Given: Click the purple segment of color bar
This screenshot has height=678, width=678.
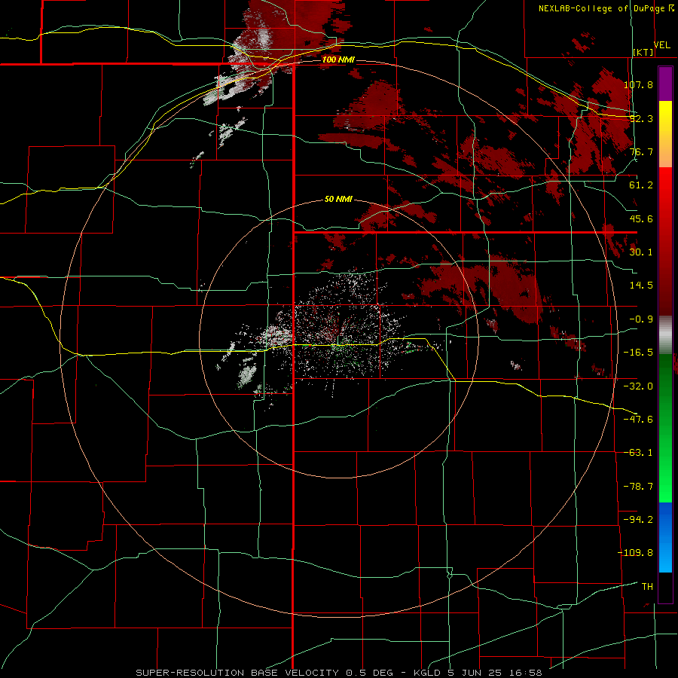Looking at the screenshot, I should click(x=665, y=84).
